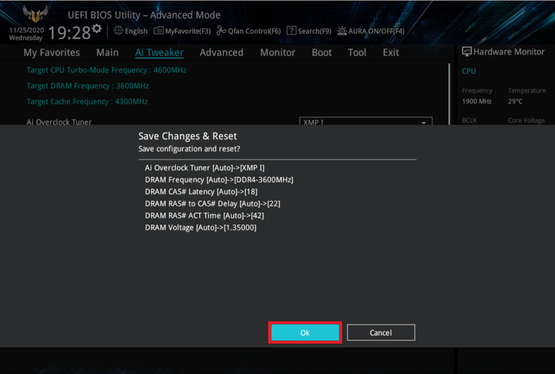This screenshot has width=555, height=374.
Task: Click the Target CPU Turbo-Mode Frequency line
Action: coord(106,70)
